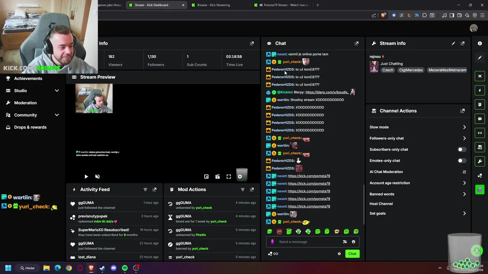Click the purple microphone icon in chat
488x274 pixels.
tap(272, 242)
